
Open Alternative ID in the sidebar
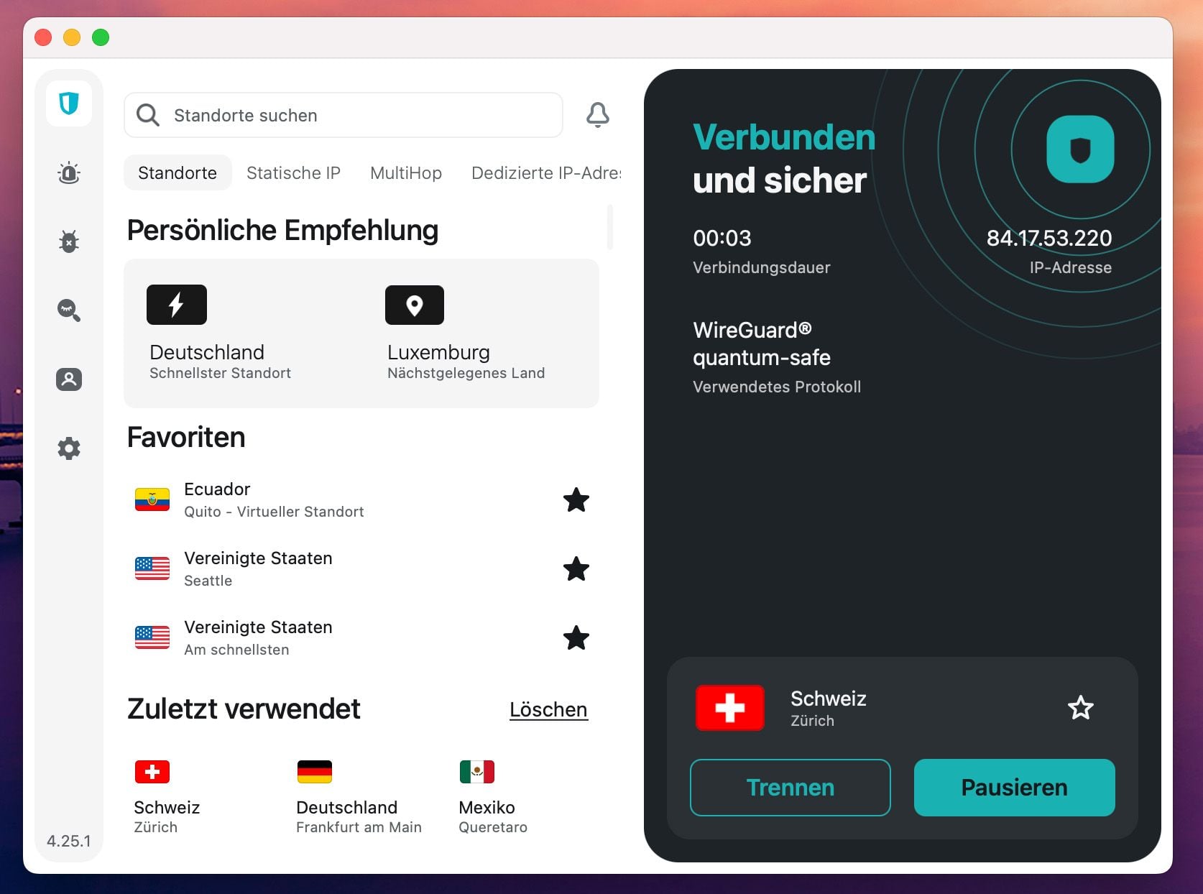pyautogui.click(x=68, y=379)
